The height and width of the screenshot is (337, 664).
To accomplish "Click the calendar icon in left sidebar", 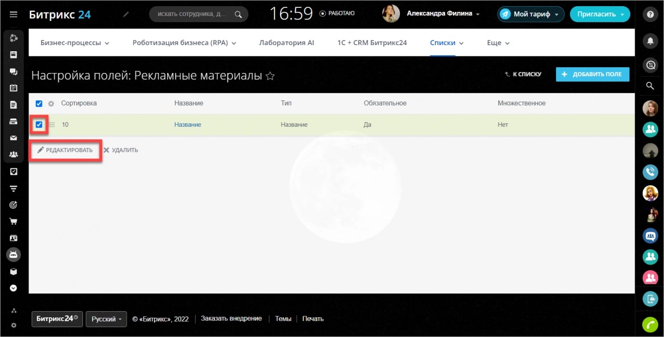I will tap(13, 88).
